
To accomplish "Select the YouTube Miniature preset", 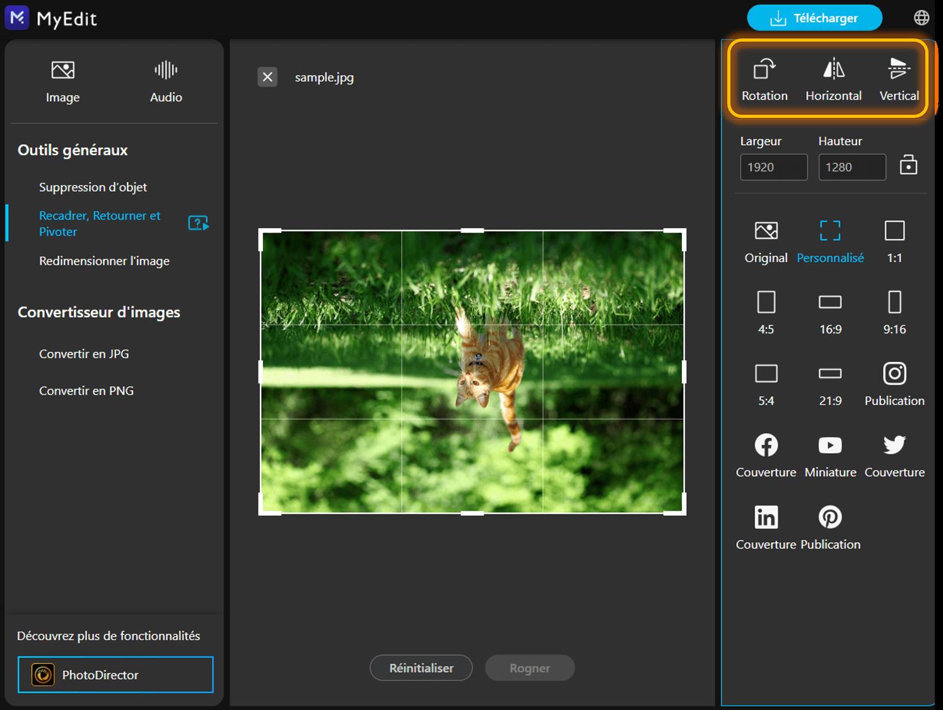I will point(830,446).
